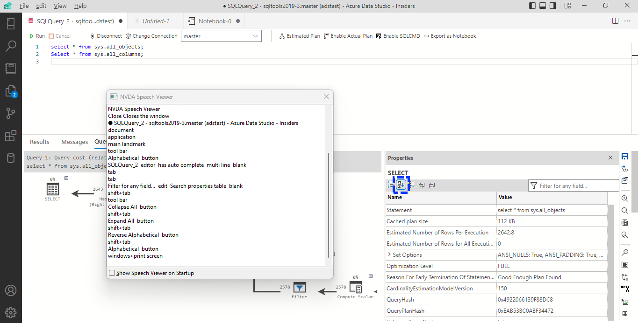Image resolution: width=638 pixels, height=323 pixels.
Task: Click the Zoom Out icon on the plan sidebar
Action: coord(625,210)
